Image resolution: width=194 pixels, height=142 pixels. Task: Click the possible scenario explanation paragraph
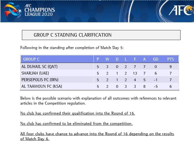98,101
